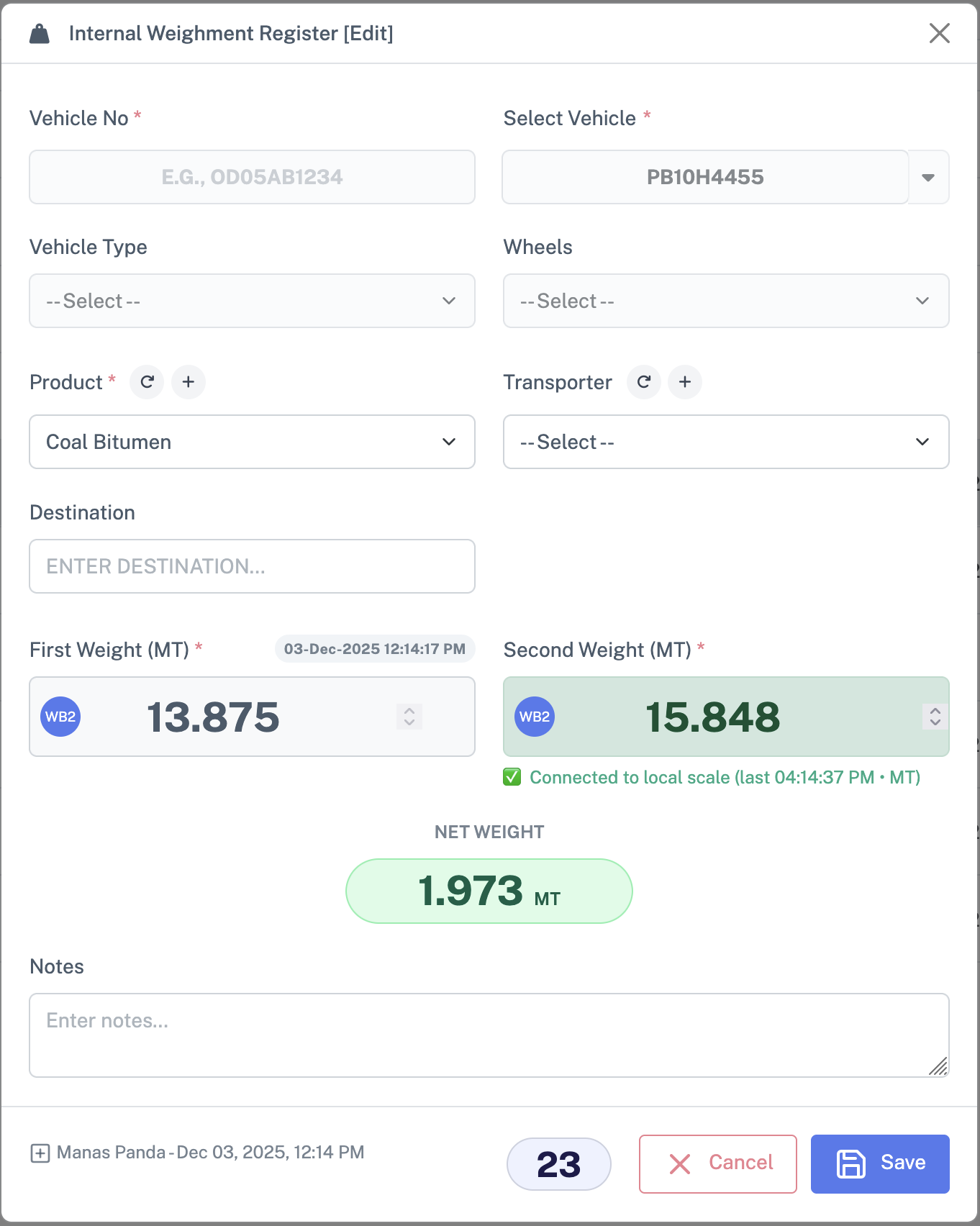The height and width of the screenshot is (1226, 980).
Task: Click the add new Product plus icon
Action: tap(189, 382)
